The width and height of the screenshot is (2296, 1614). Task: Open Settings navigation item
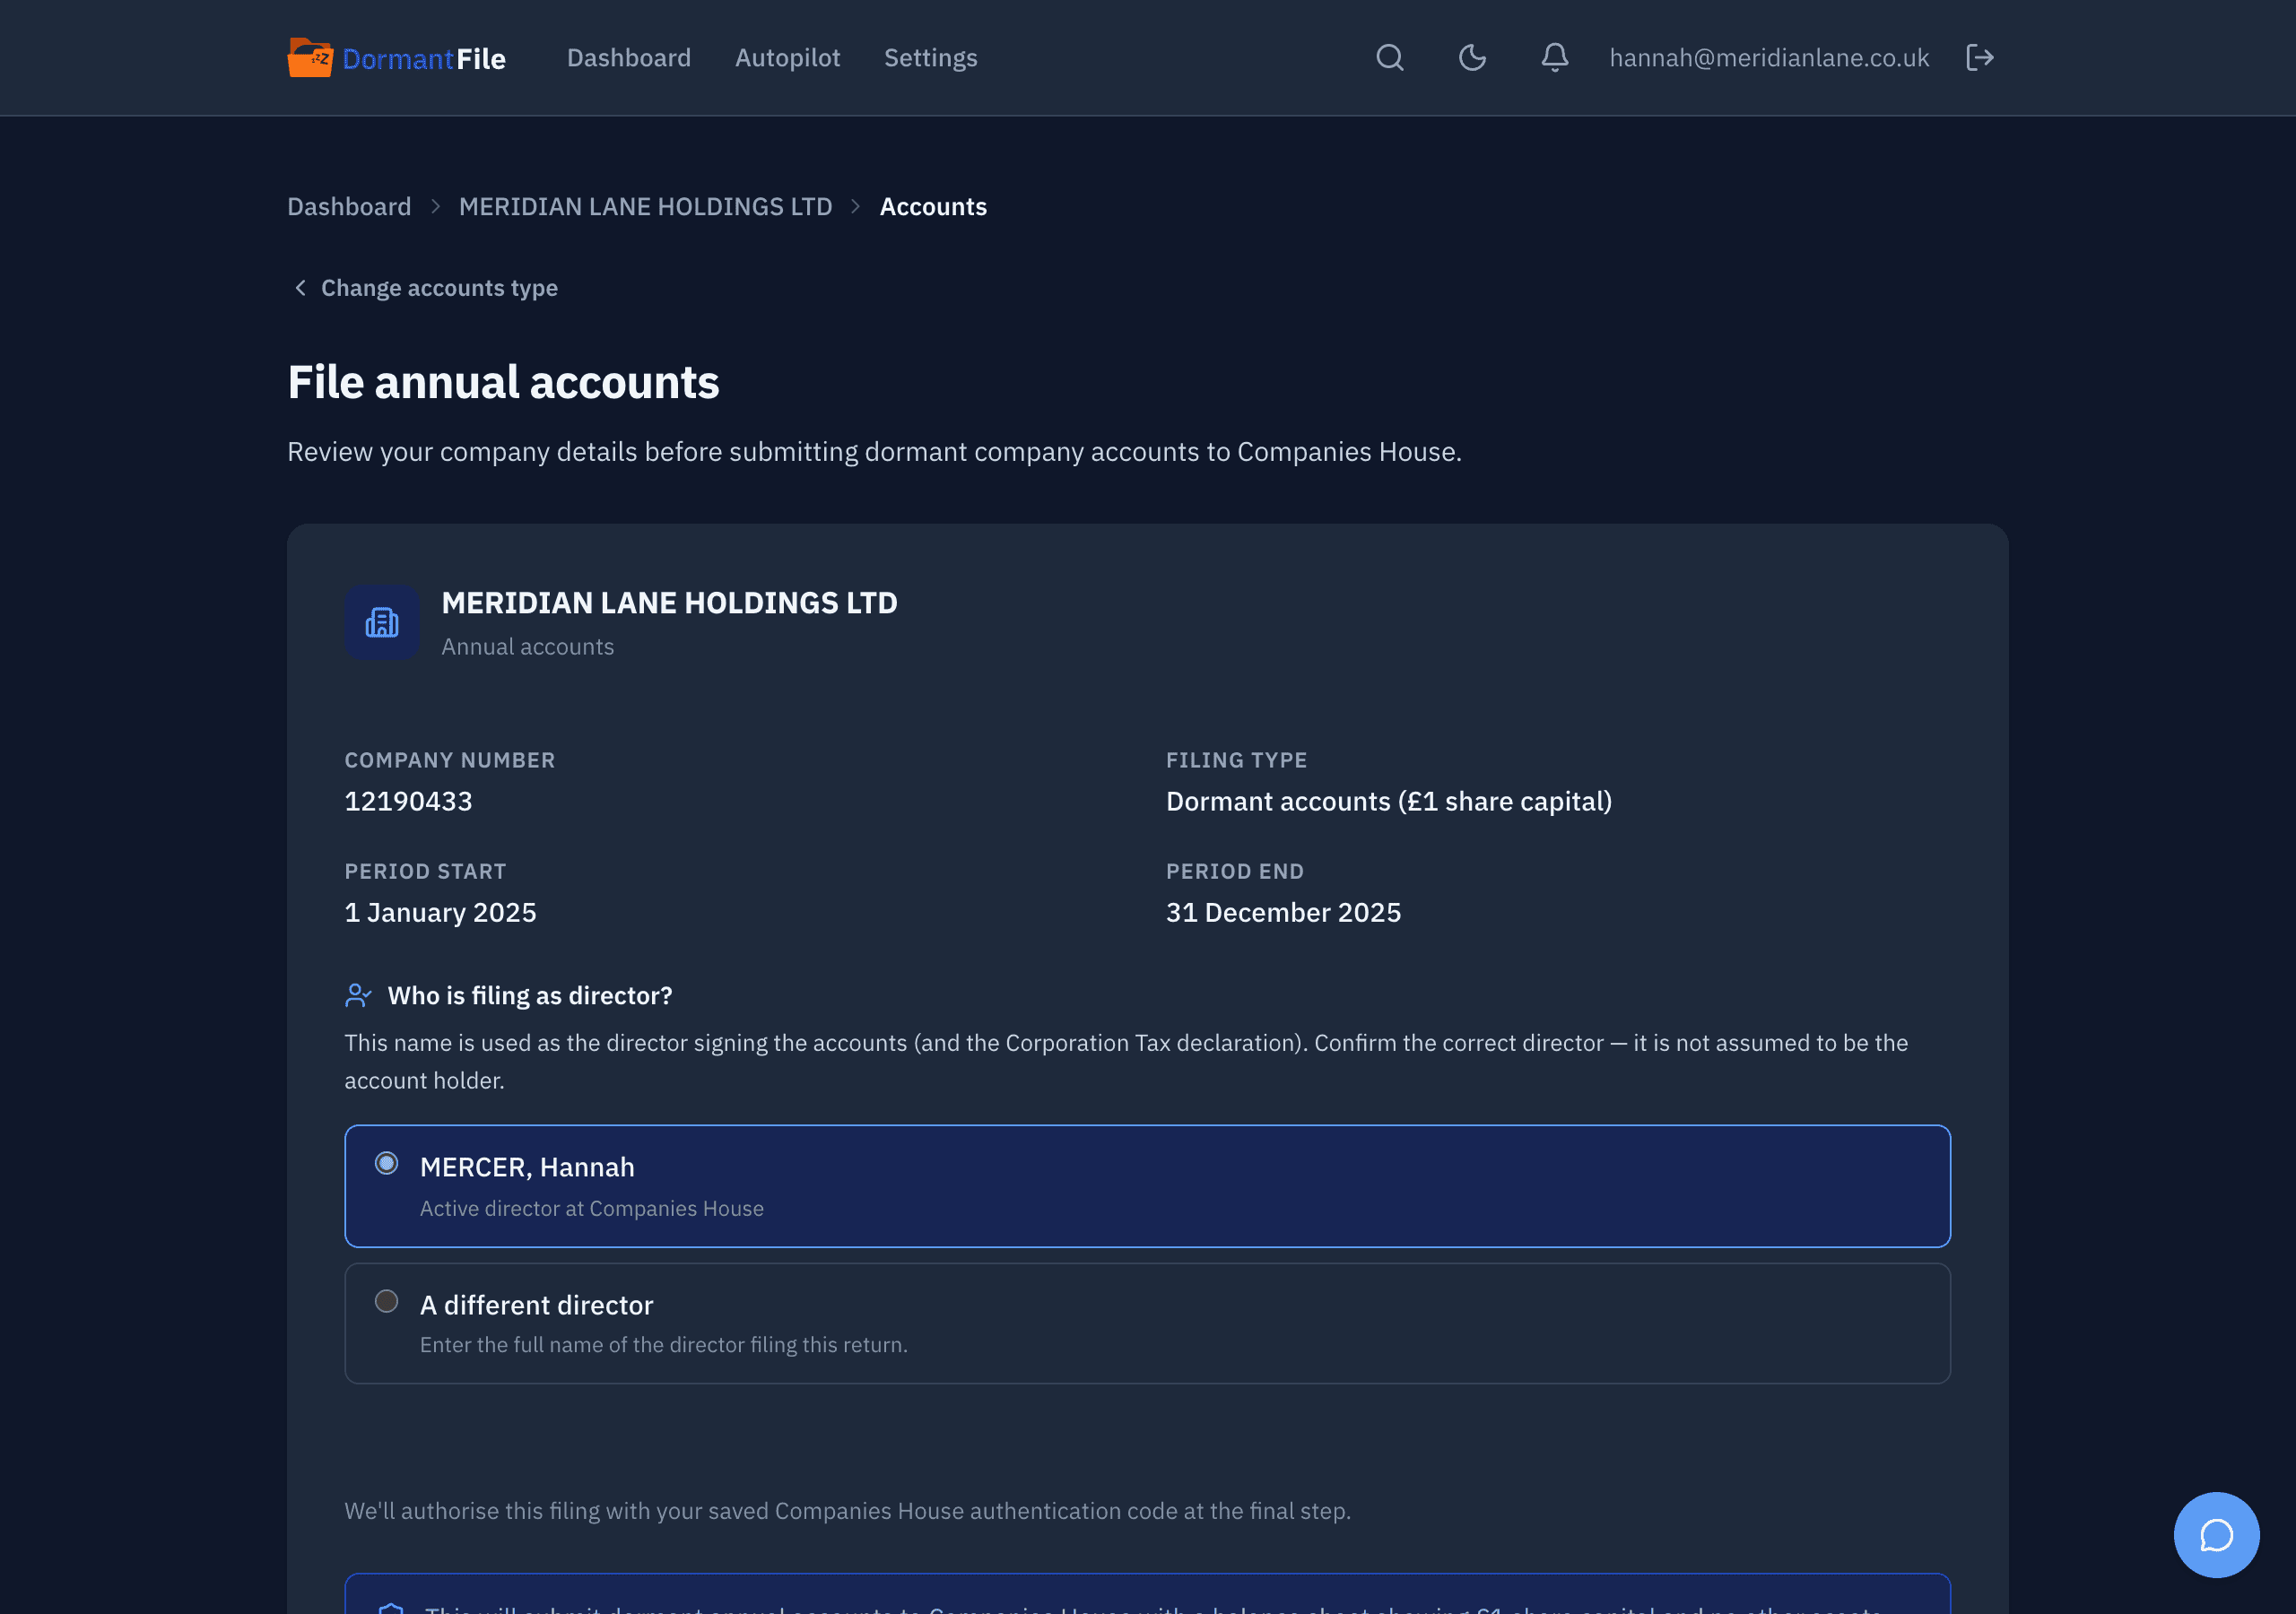click(931, 58)
